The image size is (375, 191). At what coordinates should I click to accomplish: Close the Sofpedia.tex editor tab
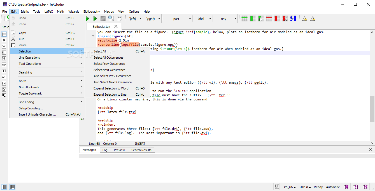coord(116,26)
